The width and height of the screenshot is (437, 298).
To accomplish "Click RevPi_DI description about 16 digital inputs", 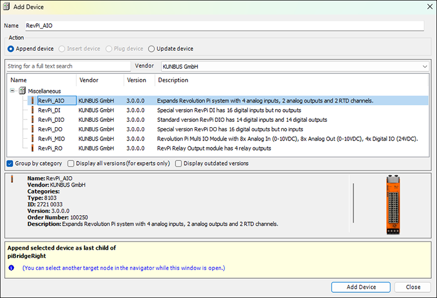I will click(229, 110).
